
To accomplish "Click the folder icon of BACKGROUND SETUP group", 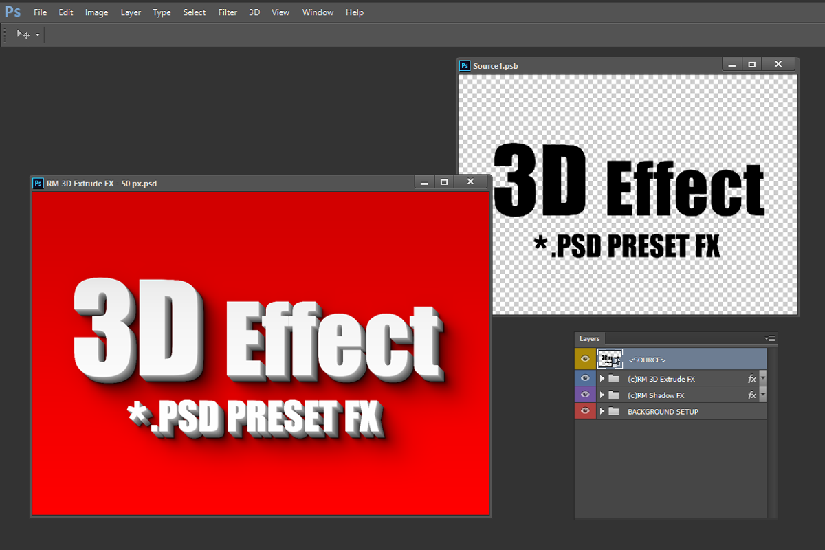I will 614,412.
